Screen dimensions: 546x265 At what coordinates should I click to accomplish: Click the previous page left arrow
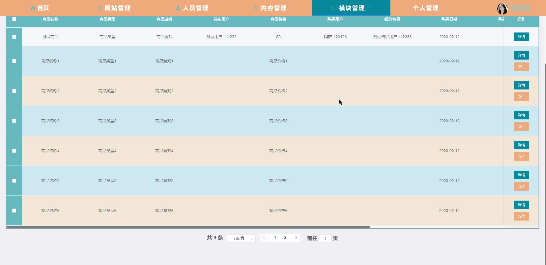coord(264,238)
